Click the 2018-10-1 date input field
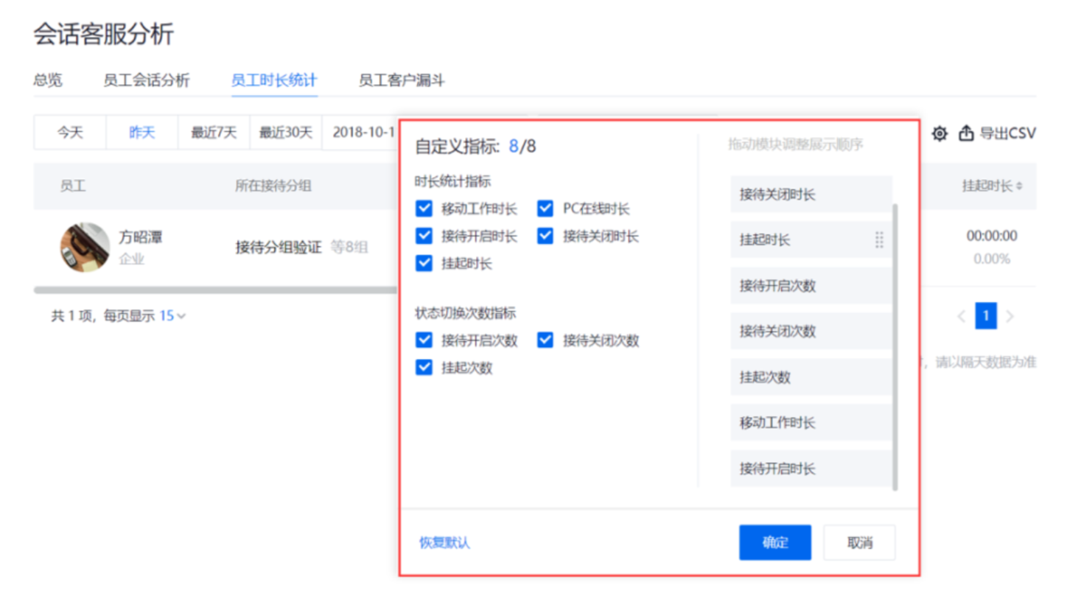This screenshot has width=1067, height=591. (361, 133)
